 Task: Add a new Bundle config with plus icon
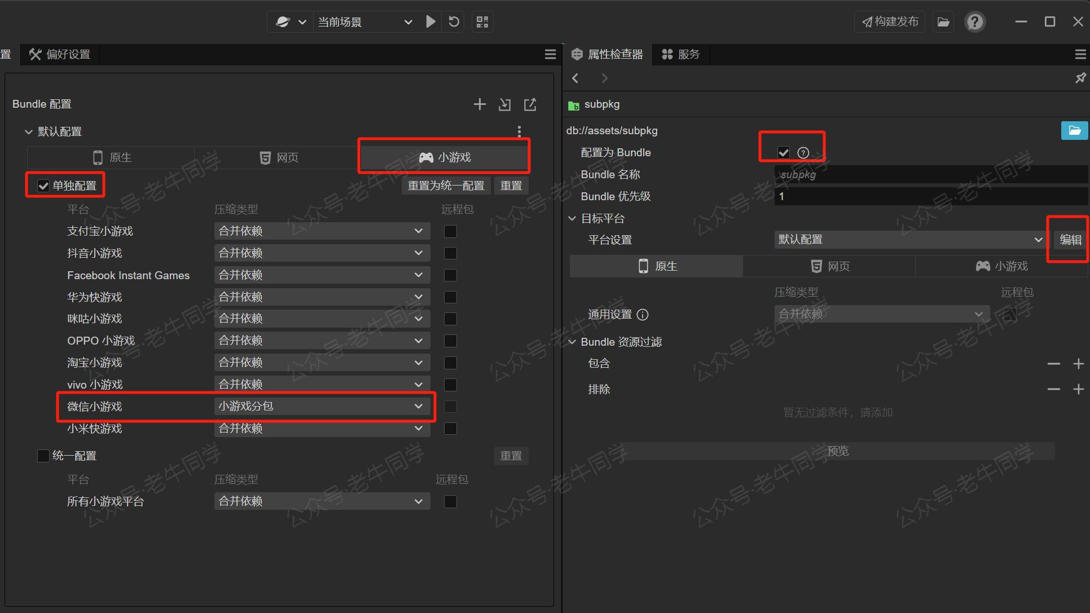[480, 104]
